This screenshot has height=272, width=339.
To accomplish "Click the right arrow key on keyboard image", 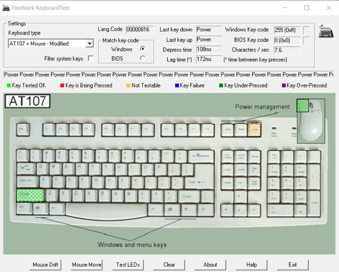I will coord(254,210).
